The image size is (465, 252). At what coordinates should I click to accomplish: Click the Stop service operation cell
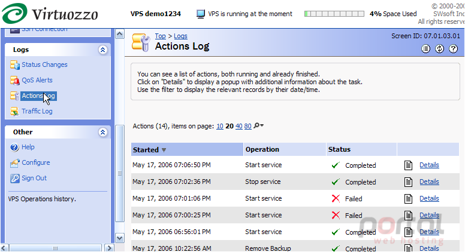[x=262, y=182]
